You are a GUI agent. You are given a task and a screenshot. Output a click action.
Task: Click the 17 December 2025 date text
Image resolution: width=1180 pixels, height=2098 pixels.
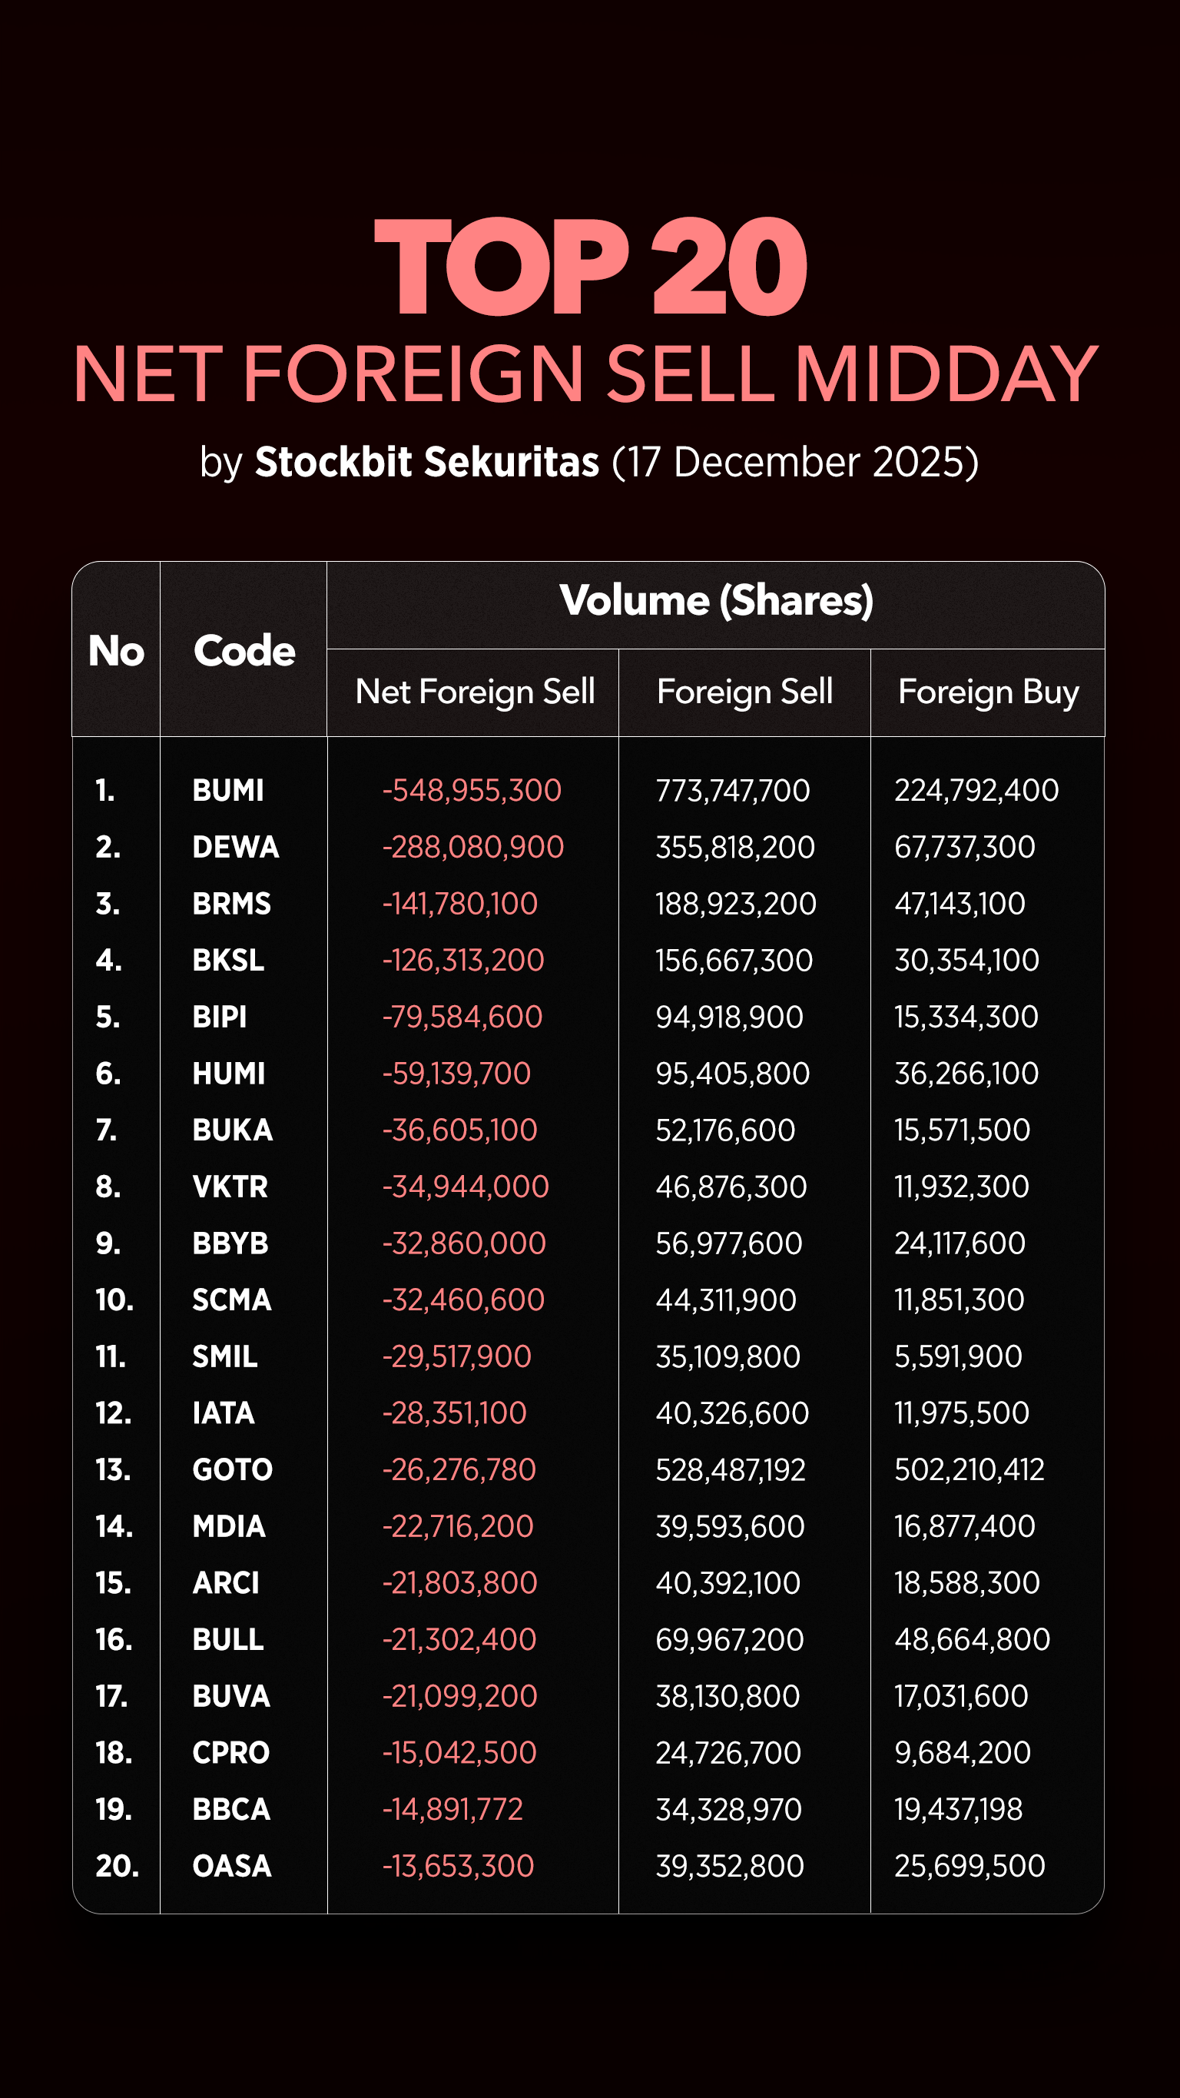(794, 462)
